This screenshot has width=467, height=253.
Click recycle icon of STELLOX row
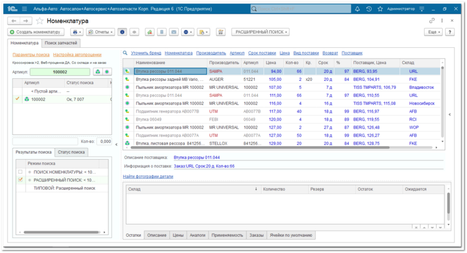click(x=128, y=144)
